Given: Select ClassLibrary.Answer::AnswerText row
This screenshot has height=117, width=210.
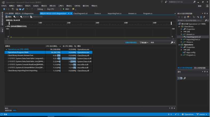Looking at the screenshot, I should click(x=49, y=55).
